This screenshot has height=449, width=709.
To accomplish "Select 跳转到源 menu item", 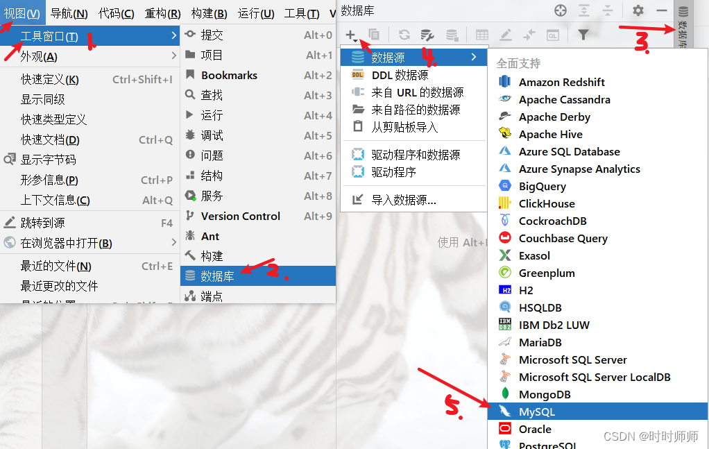I will [90, 223].
